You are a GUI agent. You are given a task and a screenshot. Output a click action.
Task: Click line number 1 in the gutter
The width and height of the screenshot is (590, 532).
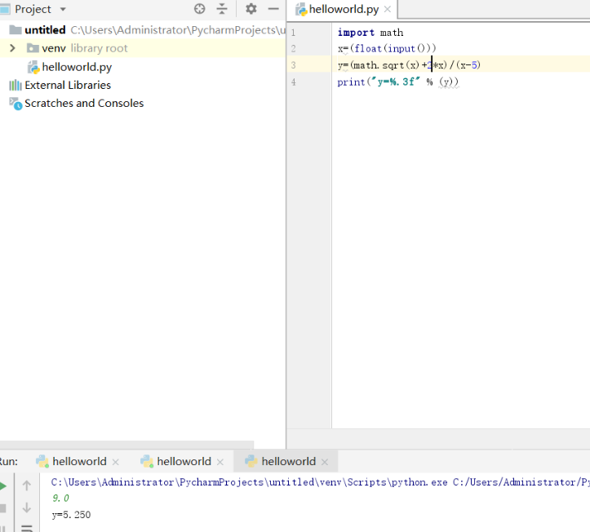click(x=293, y=33)
